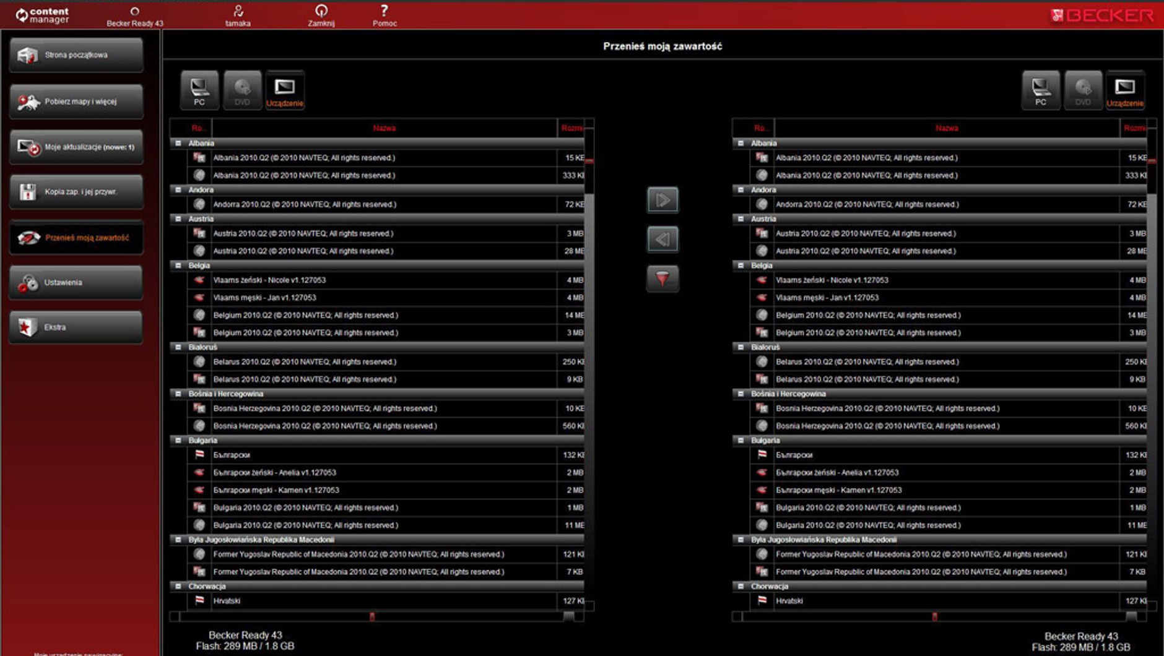Collapse Belgia group in left list
The height and width of the screenshot is (656, 1164).
pyautogui.click(x=178, y=265)
